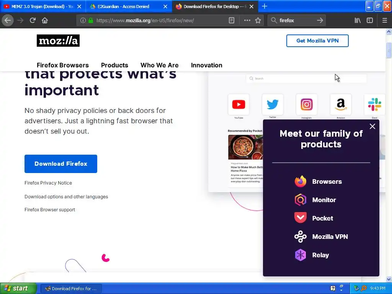Open Firefox Browser support link
392x294 pixels.
click(x=50, y=210)
